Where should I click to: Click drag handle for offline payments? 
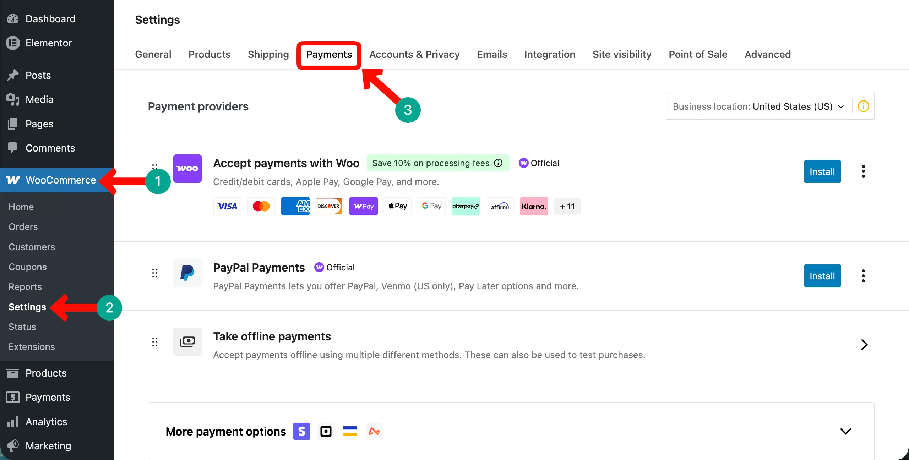[x=155, y=342]
